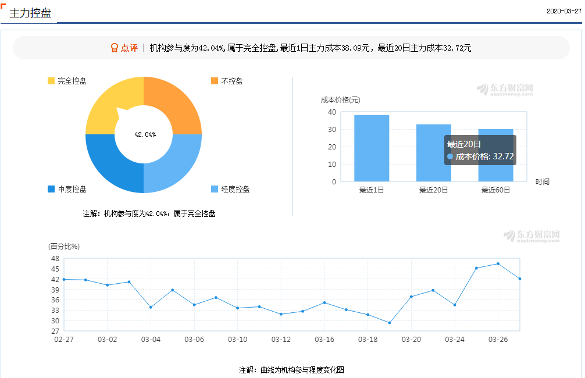Click the 最近1日 cost price bar
The height and width of the screenshot is (378, 585).
373,148
